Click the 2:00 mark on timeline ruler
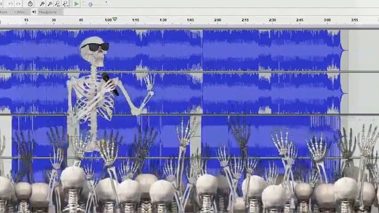The width and height of the screenshot is (379, 213). pos(217,20)
